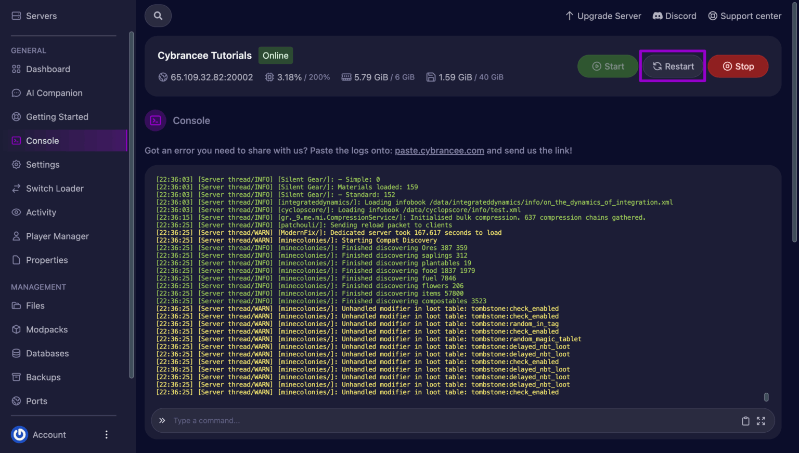The image size is (799, 453).
Task: Open the Support center link
Action: pos(745,16)
